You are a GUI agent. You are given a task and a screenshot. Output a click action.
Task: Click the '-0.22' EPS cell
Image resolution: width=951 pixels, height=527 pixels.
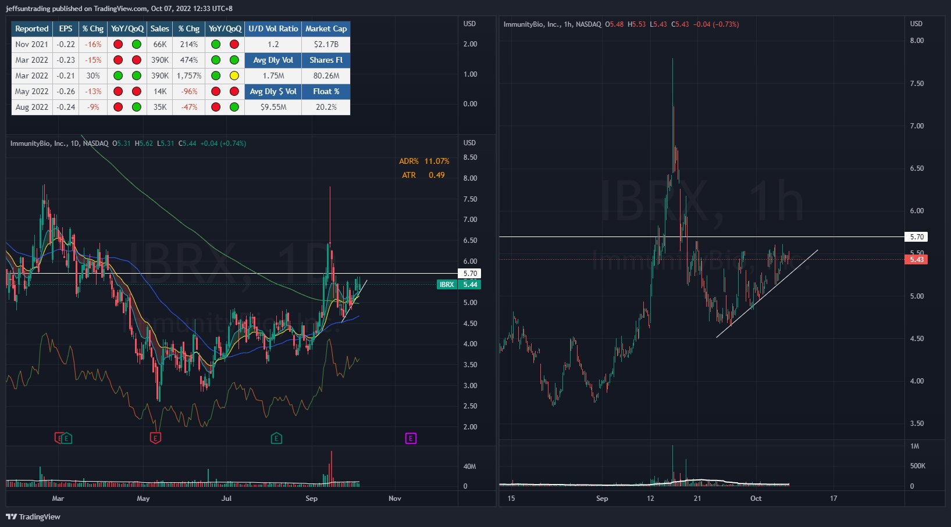click(x=66, y=44)
